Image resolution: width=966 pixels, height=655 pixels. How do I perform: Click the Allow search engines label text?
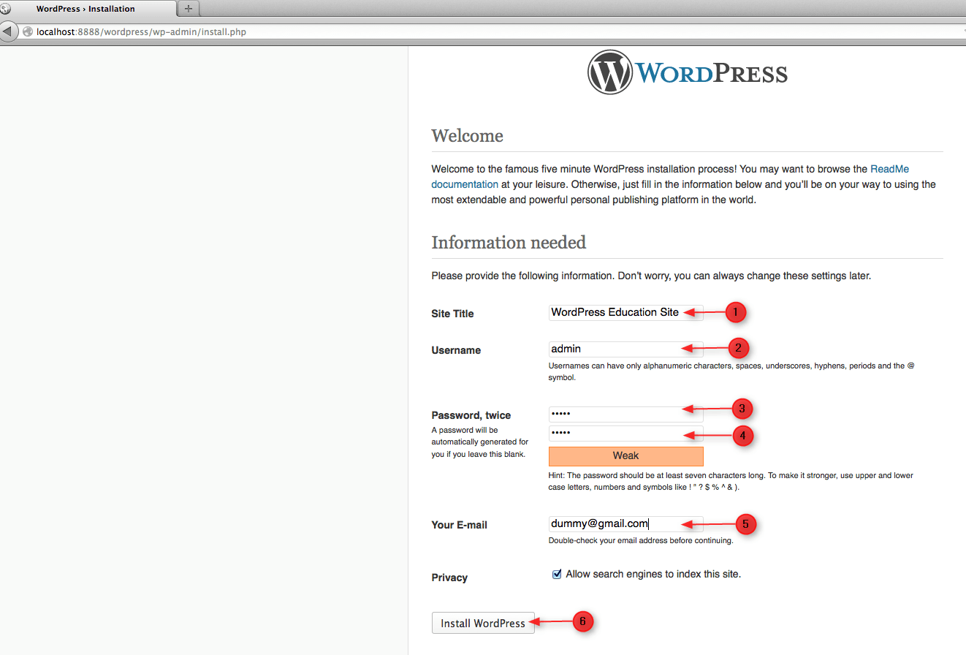[653, 575]
